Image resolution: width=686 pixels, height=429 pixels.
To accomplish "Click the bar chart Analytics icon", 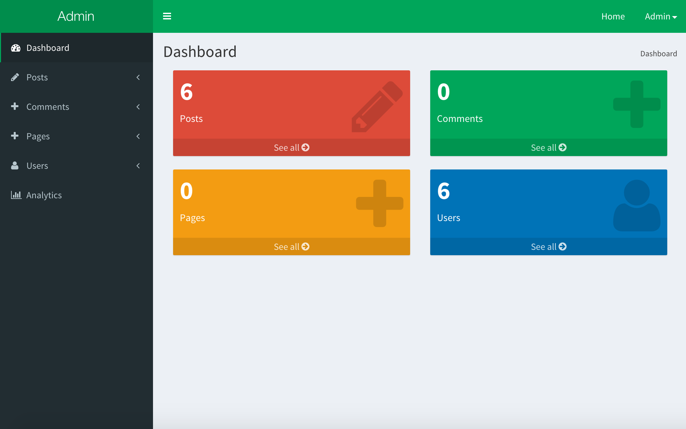I will 16,195.
